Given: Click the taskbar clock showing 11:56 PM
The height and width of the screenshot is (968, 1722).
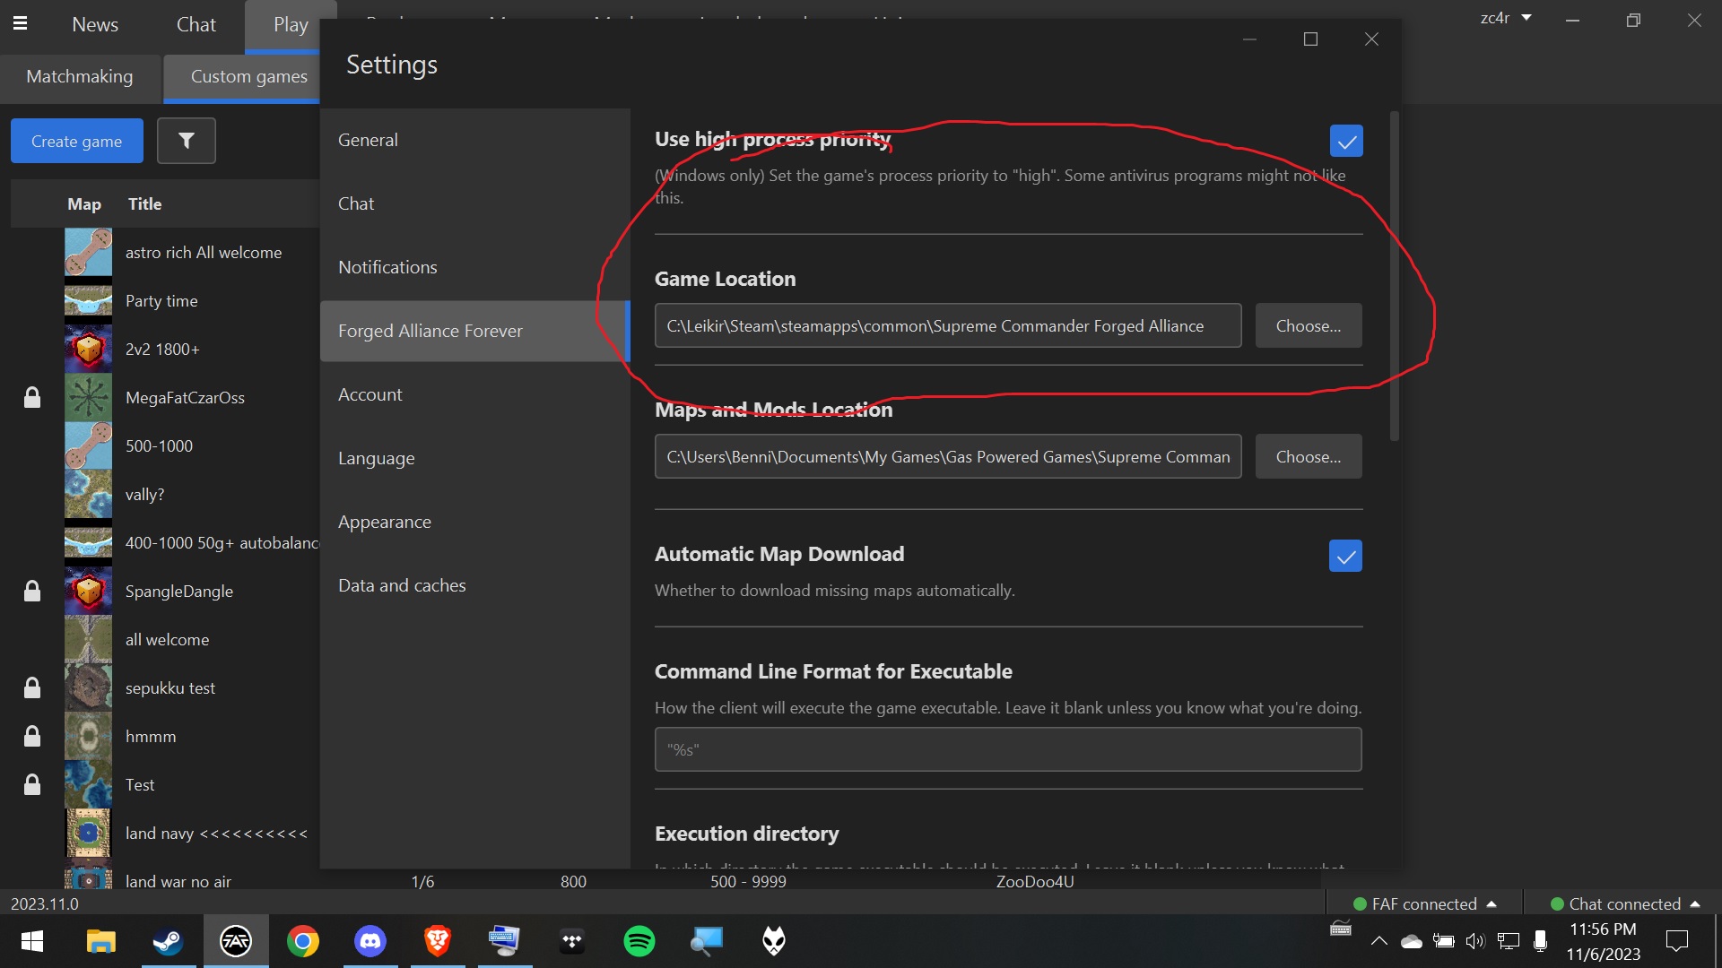Looking at the screenshot, I should click(1603, 941).
